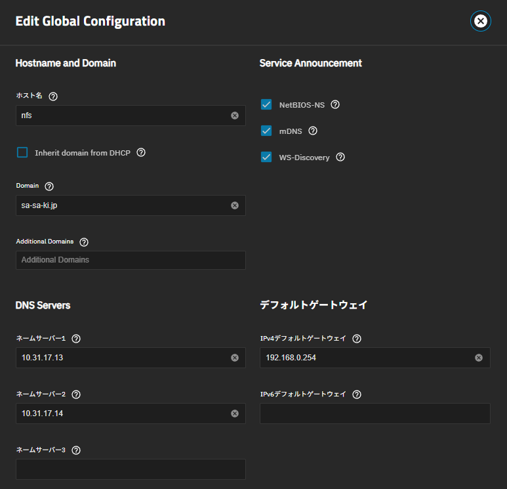Open help icon beside NetBIOS-NS

[335, 104]
